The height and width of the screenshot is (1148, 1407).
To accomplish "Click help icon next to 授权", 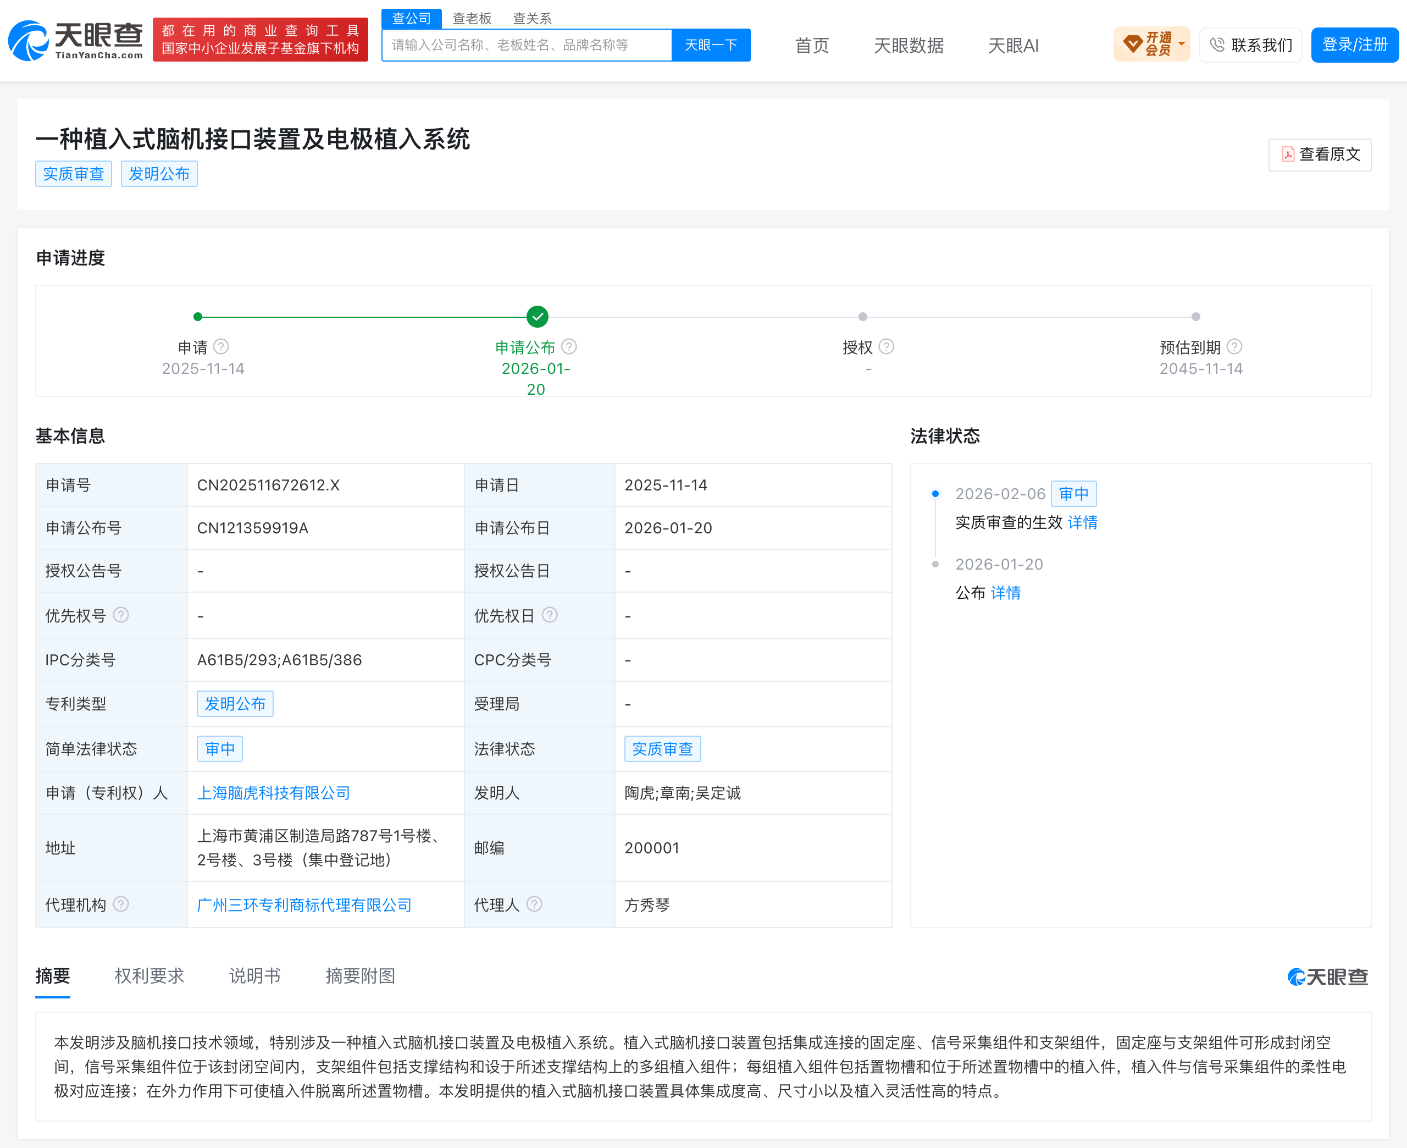I will point(886,346).
